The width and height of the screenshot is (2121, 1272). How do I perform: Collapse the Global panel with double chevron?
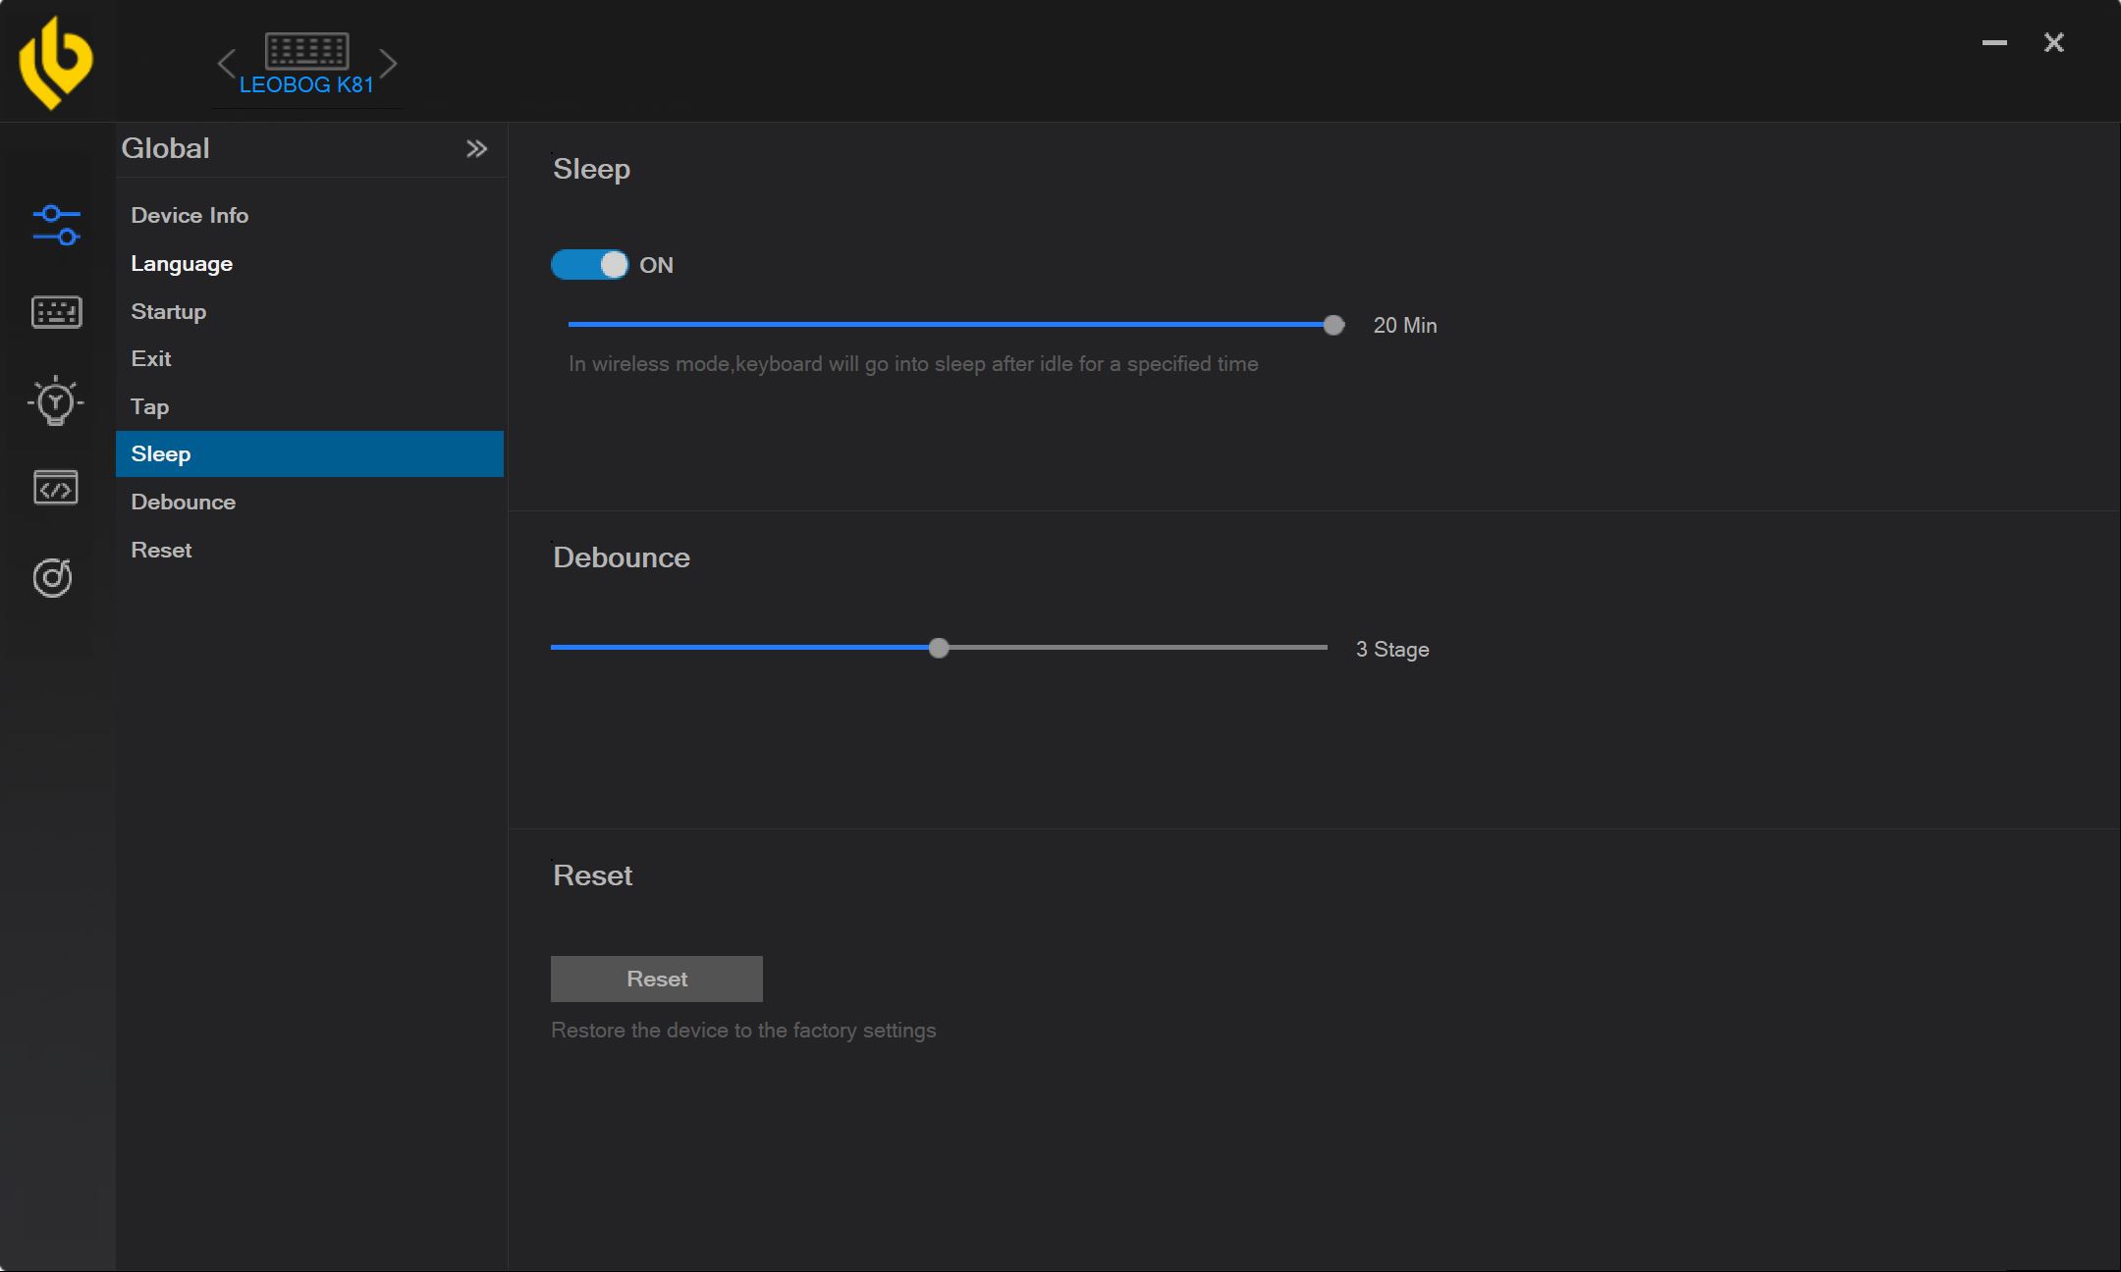click(x=476, y=148)
